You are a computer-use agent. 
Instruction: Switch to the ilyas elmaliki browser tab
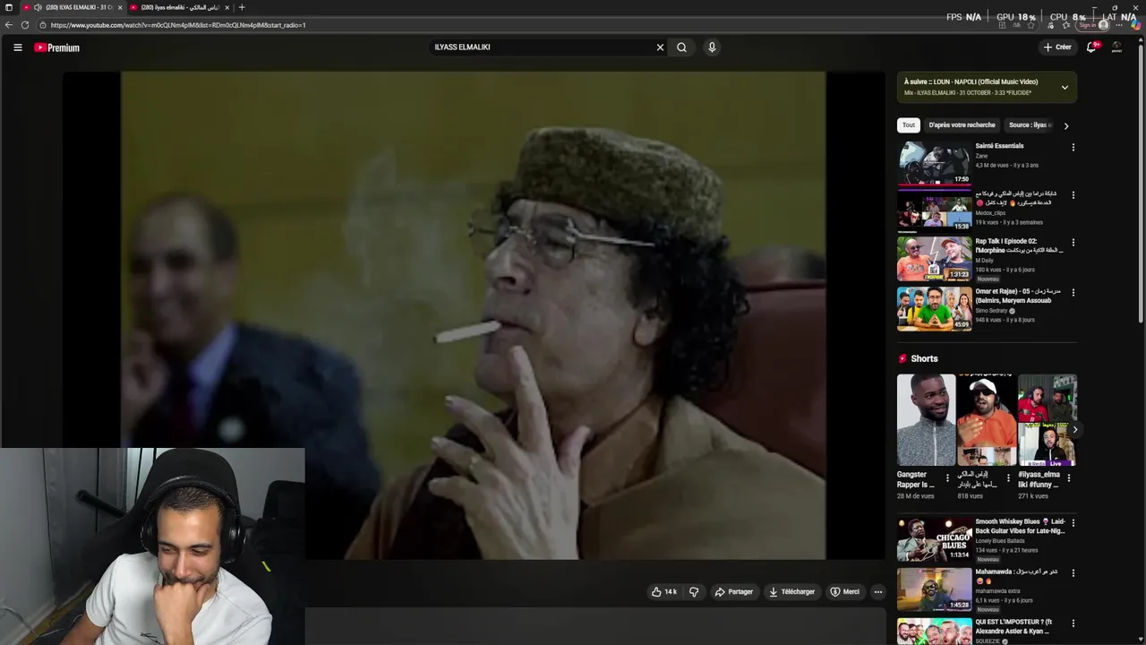pyautogui.click(x=179, y=7)
